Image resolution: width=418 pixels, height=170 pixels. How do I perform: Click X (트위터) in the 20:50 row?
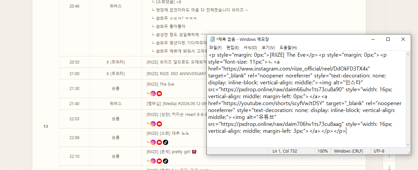coord(116,62)
